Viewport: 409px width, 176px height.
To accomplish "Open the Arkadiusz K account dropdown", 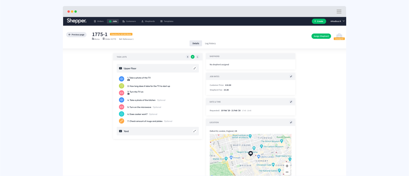I will click(x=336, y=21).
